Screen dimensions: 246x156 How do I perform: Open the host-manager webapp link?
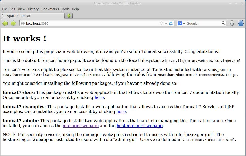point(140,126)
